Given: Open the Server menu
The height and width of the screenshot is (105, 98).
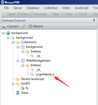Looking at the screenshot, I should point(18,8).
